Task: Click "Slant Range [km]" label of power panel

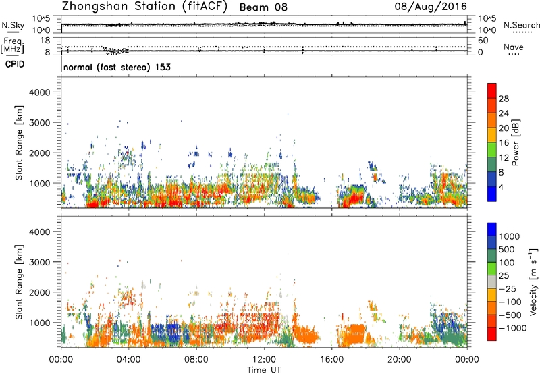Action: [x=19, y=142]
